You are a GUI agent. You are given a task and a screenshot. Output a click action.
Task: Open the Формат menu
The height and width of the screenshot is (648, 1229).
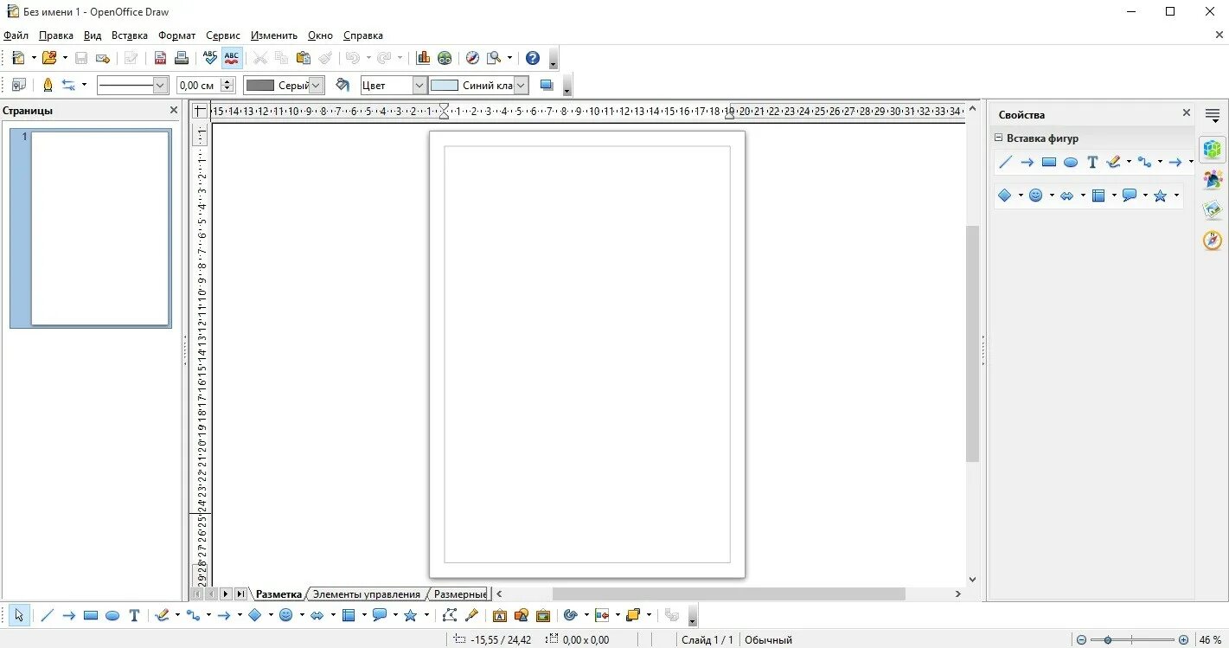tap(176, 35)
